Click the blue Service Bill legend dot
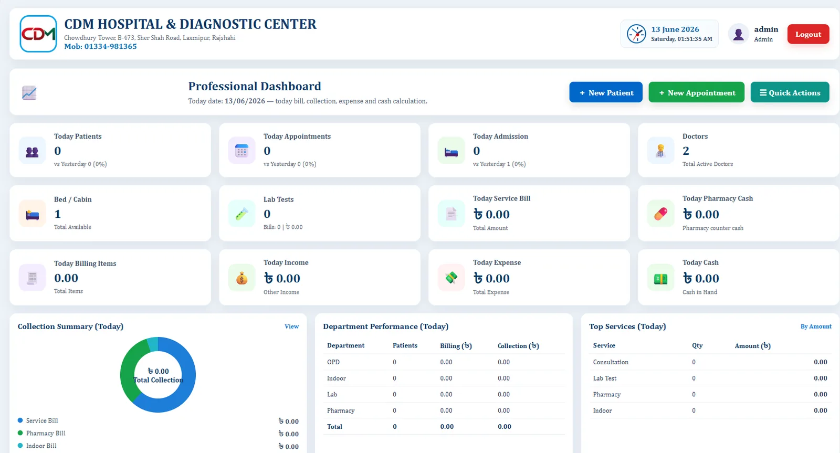Image resolution: width=840 pixels, height=453 pixels. coord(20,420)
